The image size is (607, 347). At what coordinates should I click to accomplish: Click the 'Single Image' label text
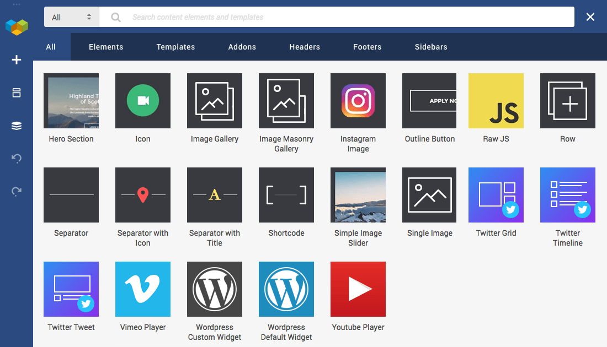point(430,234)
